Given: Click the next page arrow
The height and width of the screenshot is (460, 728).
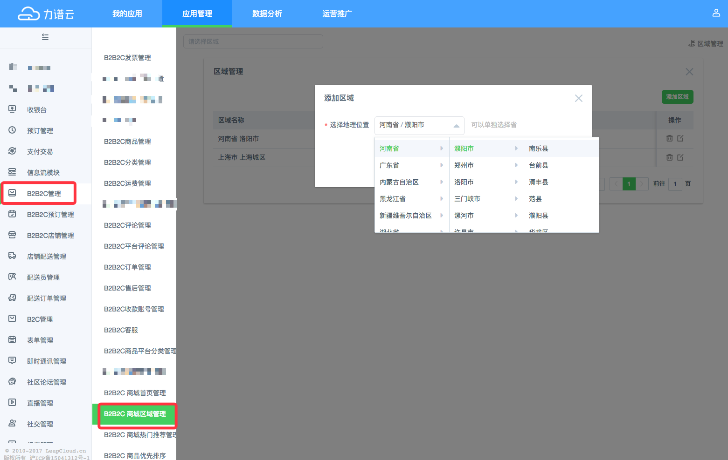Looking at the screenshot, I should (x=642, y=184).
